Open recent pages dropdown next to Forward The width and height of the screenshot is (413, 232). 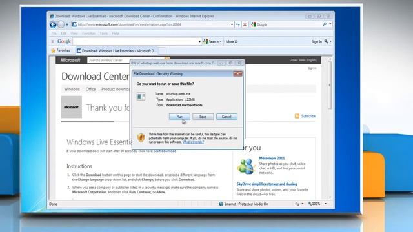(x=67, y=24)
